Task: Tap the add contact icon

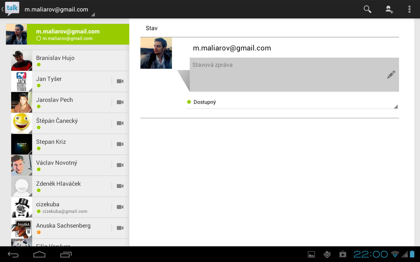Action: [x=389, y=9]
